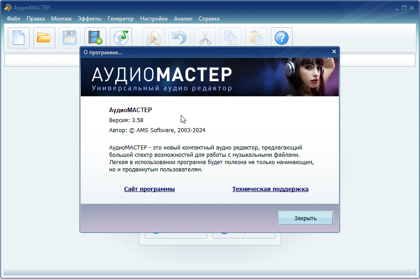Open the Правка menu
420x279 pixels.
tap(36, 19)
